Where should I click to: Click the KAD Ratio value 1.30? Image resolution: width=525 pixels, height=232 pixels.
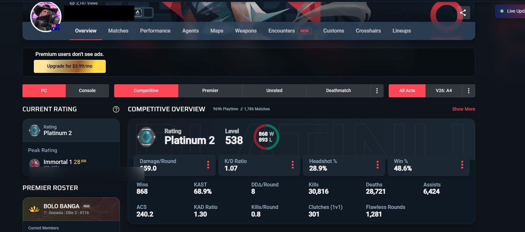tap(200, 214)
